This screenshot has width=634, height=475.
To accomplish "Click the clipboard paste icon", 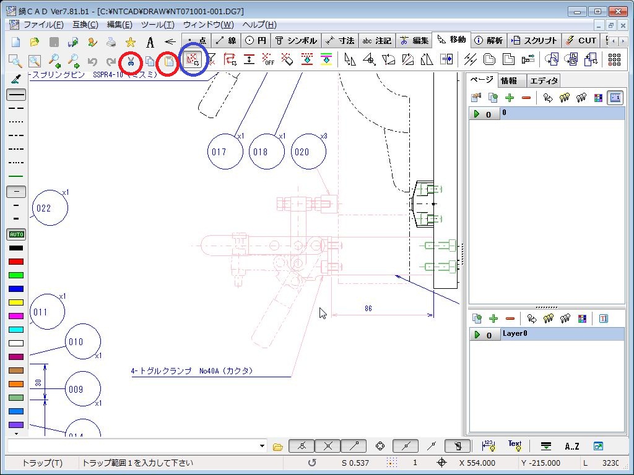I will click(168, 61).
